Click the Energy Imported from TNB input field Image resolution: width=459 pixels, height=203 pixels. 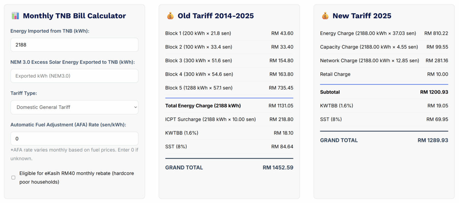pos(74,44)
